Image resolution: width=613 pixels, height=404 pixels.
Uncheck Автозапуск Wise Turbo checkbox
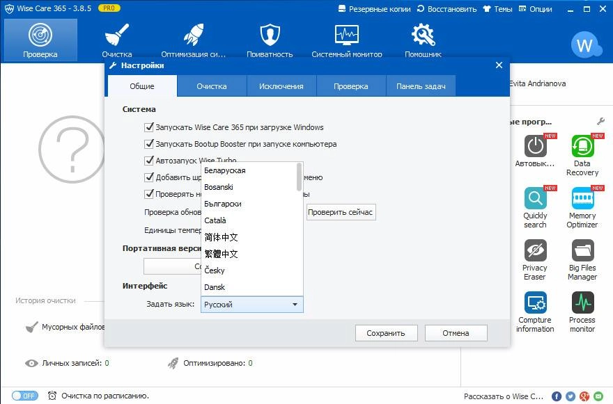[149, 161]
